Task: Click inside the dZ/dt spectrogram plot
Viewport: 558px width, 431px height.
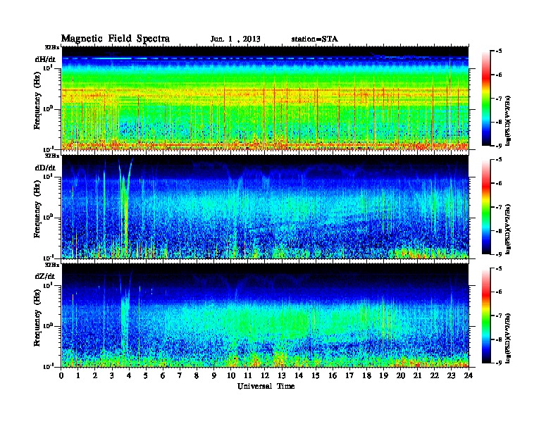Action: pos(265,315)
